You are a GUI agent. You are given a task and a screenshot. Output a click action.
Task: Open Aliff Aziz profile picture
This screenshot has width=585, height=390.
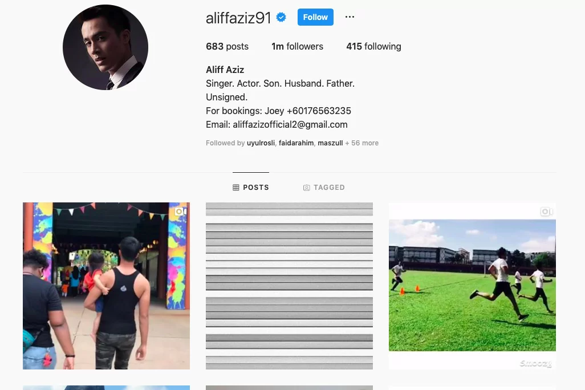[105, 47]
